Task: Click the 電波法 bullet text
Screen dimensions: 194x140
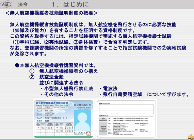Action: (110, 88)
